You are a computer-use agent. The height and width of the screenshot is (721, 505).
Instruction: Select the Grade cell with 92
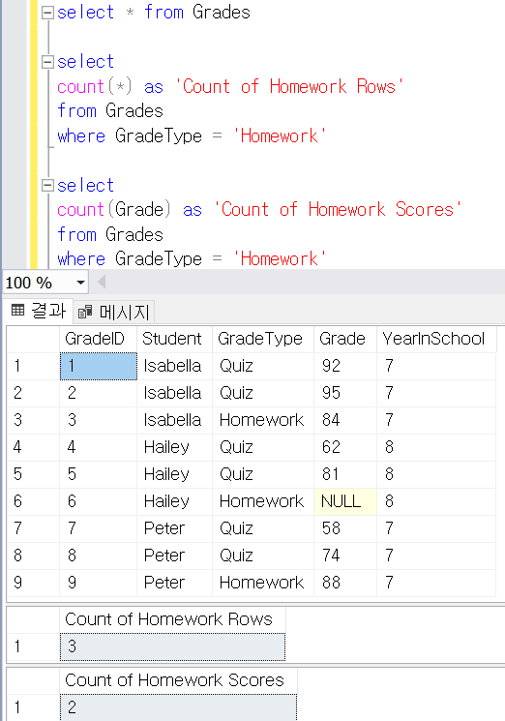[x=344, y=366]
